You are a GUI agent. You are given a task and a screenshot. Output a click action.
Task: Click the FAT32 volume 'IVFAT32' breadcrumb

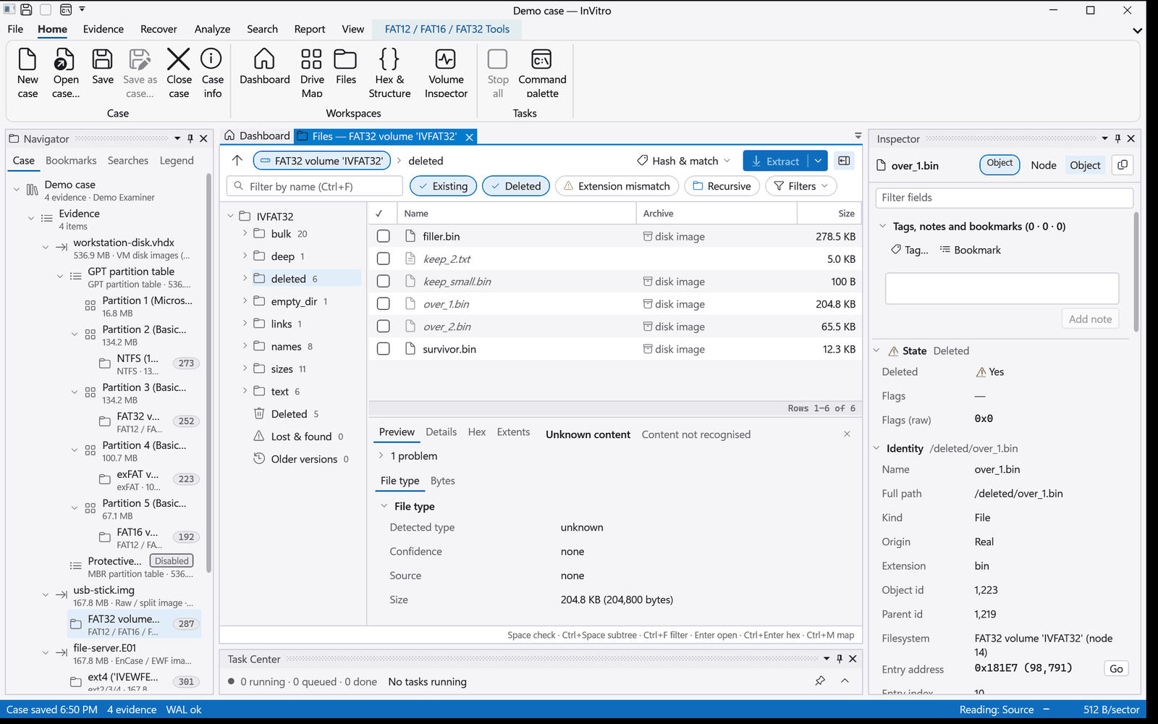tap(321, 161)
